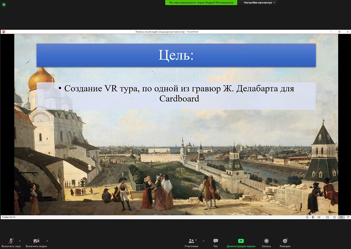Click Демонстрация экрана share screen button

pos(241,243)
